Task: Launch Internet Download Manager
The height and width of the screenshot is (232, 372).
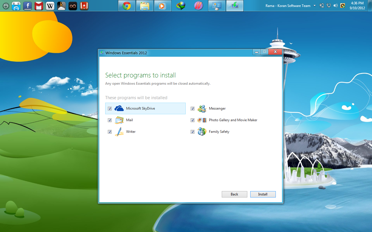Action: (x=180, y=6)
